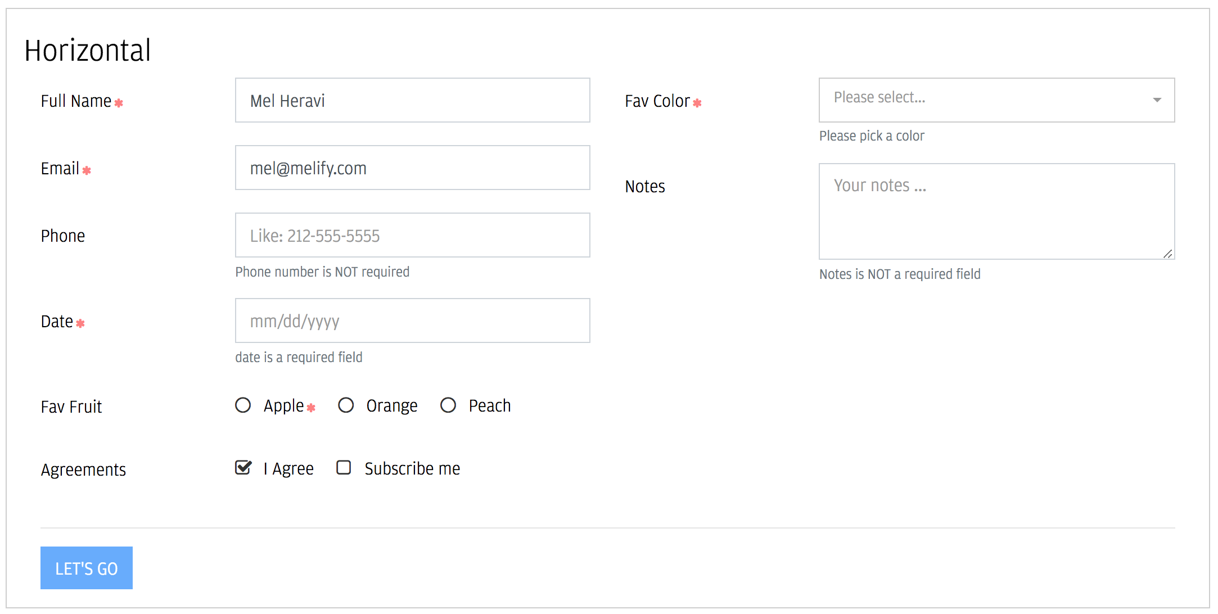Click the Agreements label
Viewport: 1218px width, 614px height.
click(x=83, y=469)
